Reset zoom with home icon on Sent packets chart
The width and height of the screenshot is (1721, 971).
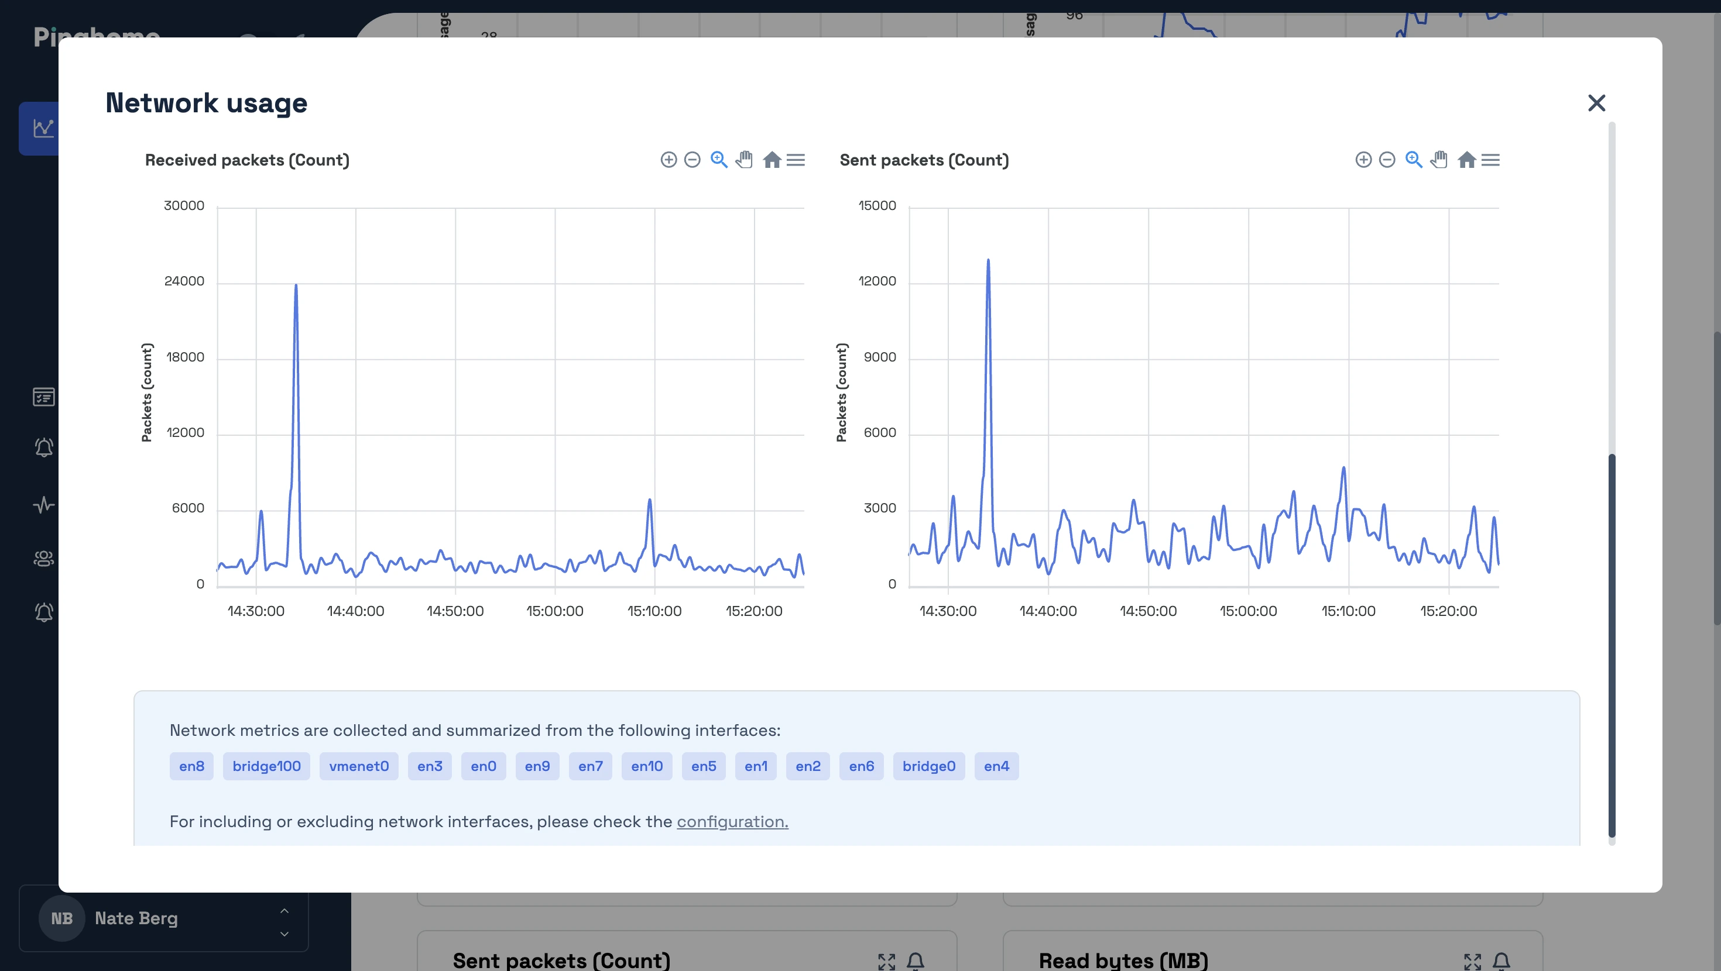1466,160
